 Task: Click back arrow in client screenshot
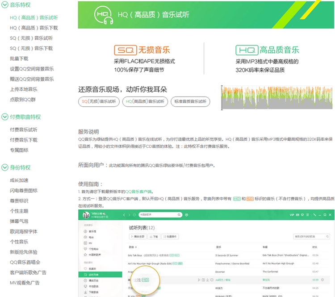pos(124,215)
